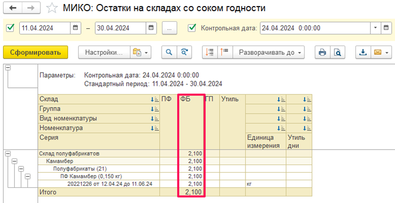Open the Настройки... dialog

tap(104, 52)
